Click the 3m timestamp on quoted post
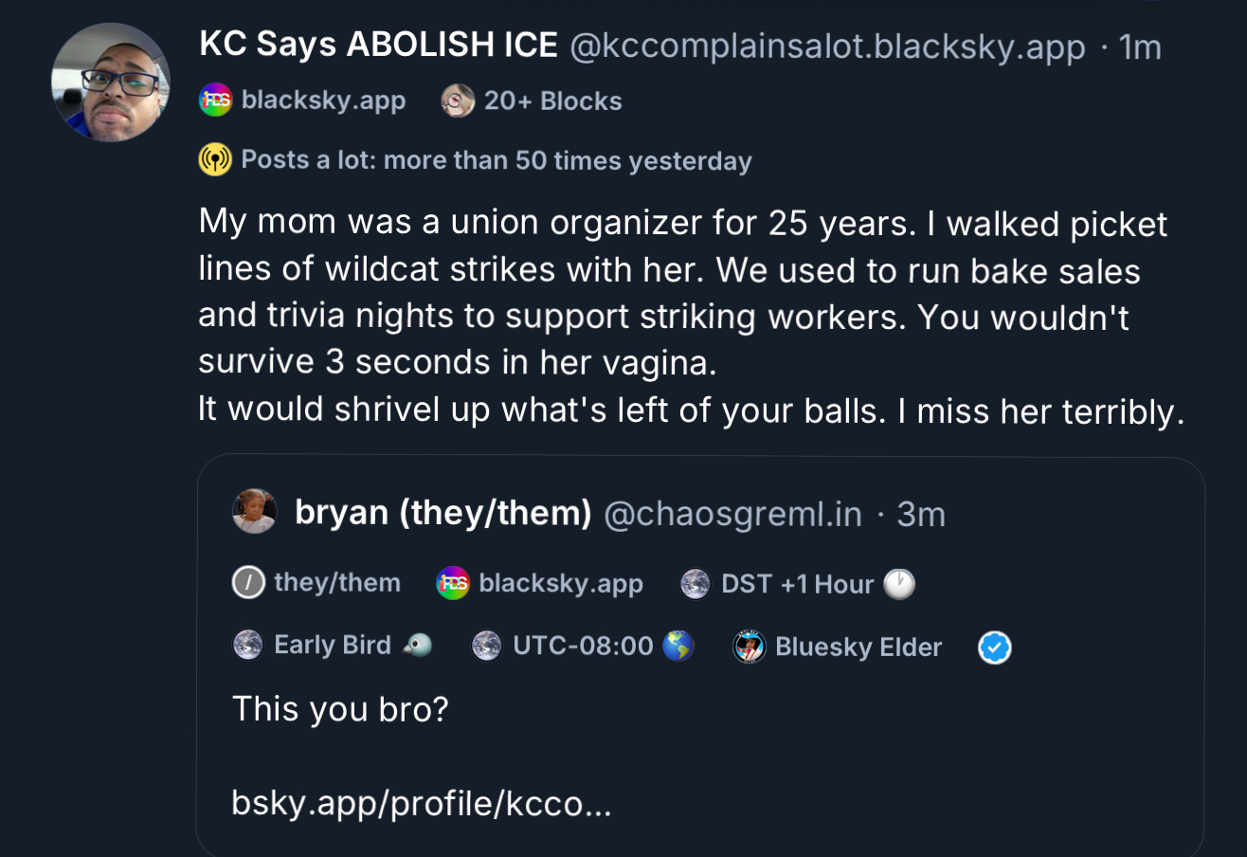The width and height of the screenshot is (1247, 857). 920,513
